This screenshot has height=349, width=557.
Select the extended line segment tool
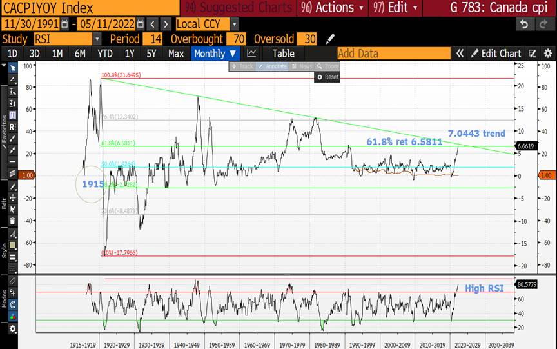tap(13, 150)
